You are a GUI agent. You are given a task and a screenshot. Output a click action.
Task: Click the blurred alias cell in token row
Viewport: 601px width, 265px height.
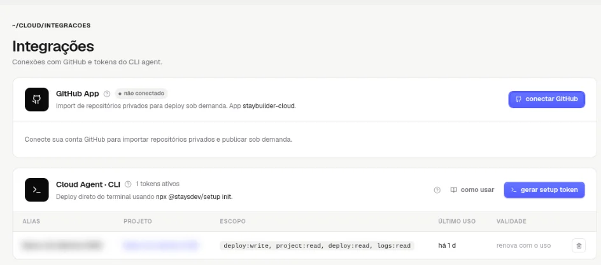(x=62, y=245)
